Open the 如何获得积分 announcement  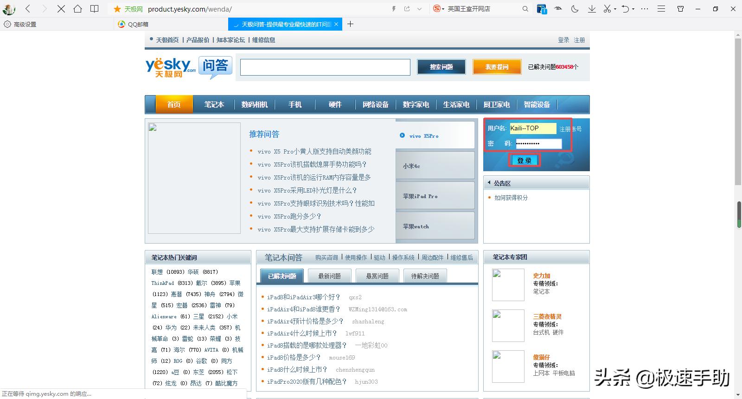tap(511, 198)
